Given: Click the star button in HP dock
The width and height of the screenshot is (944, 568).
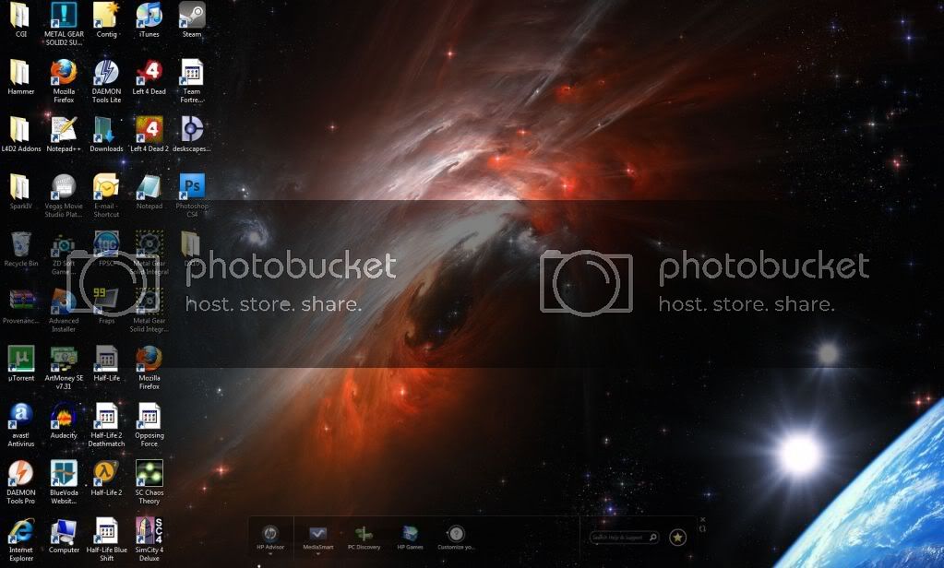Looking at the screenshot, I should tap(677, 537).
